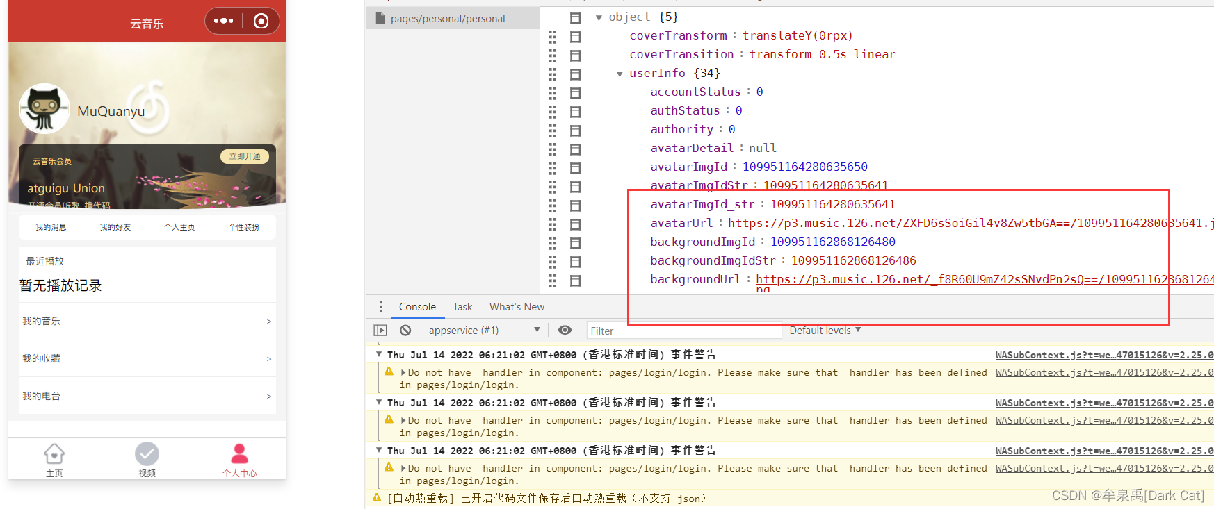Expand the third 'Do not have handler' message
1214x509 pixels.
pos(403,469)
